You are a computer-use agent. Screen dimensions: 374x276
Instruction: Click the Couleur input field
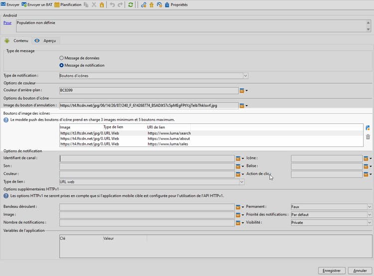point(147,174)
